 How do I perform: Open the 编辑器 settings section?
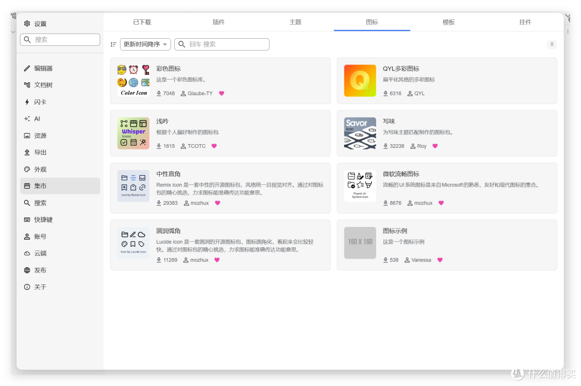[x=60, y=68]
